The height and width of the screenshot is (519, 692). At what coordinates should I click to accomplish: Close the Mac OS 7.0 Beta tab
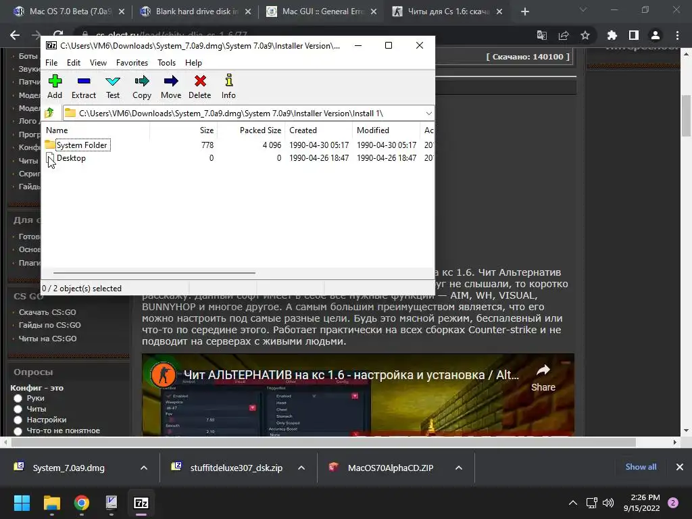pos(122,12)
